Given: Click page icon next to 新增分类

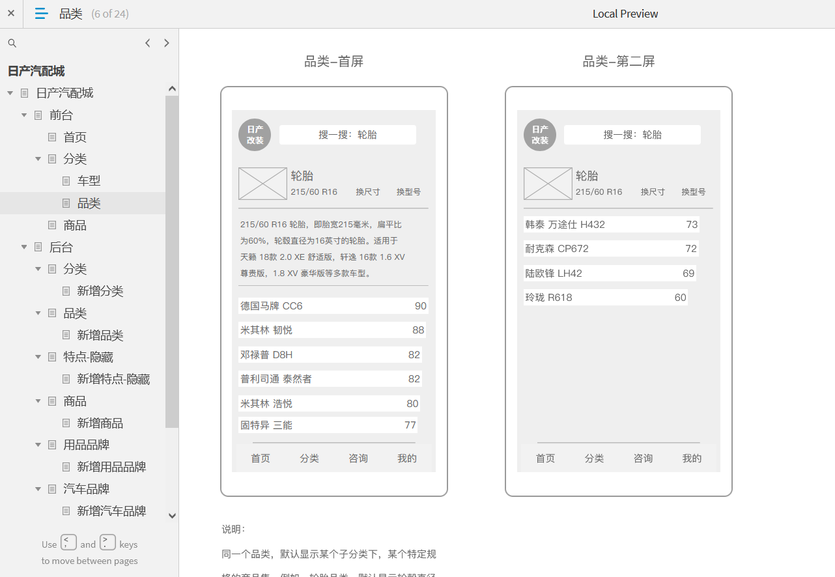Looking at the screenshot, I should [66, 291].
